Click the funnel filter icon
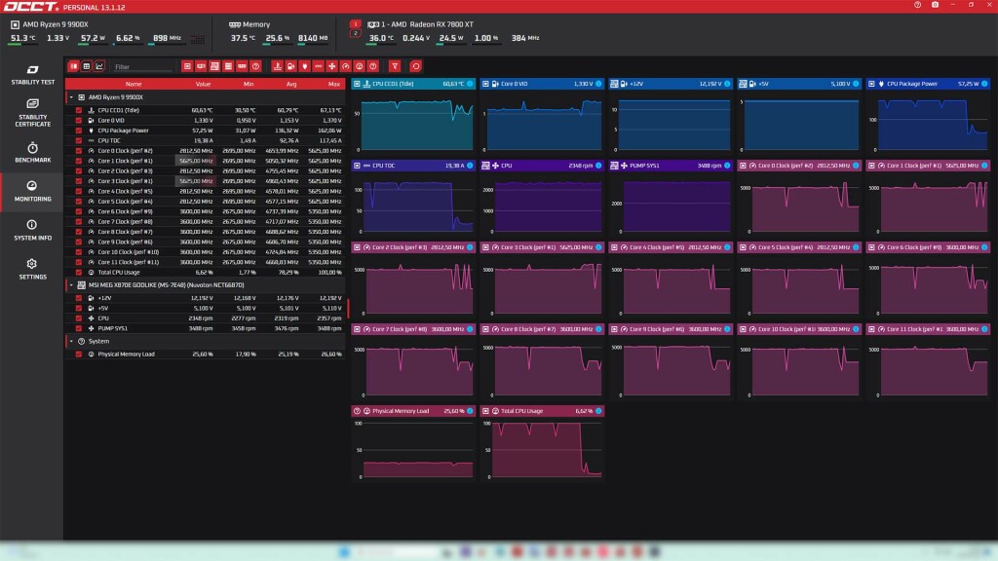 tap(395, 66)
